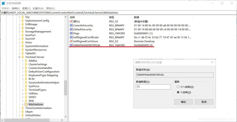Expand the SystemResources tree node

pyautogui.click(x=19, y=50)
